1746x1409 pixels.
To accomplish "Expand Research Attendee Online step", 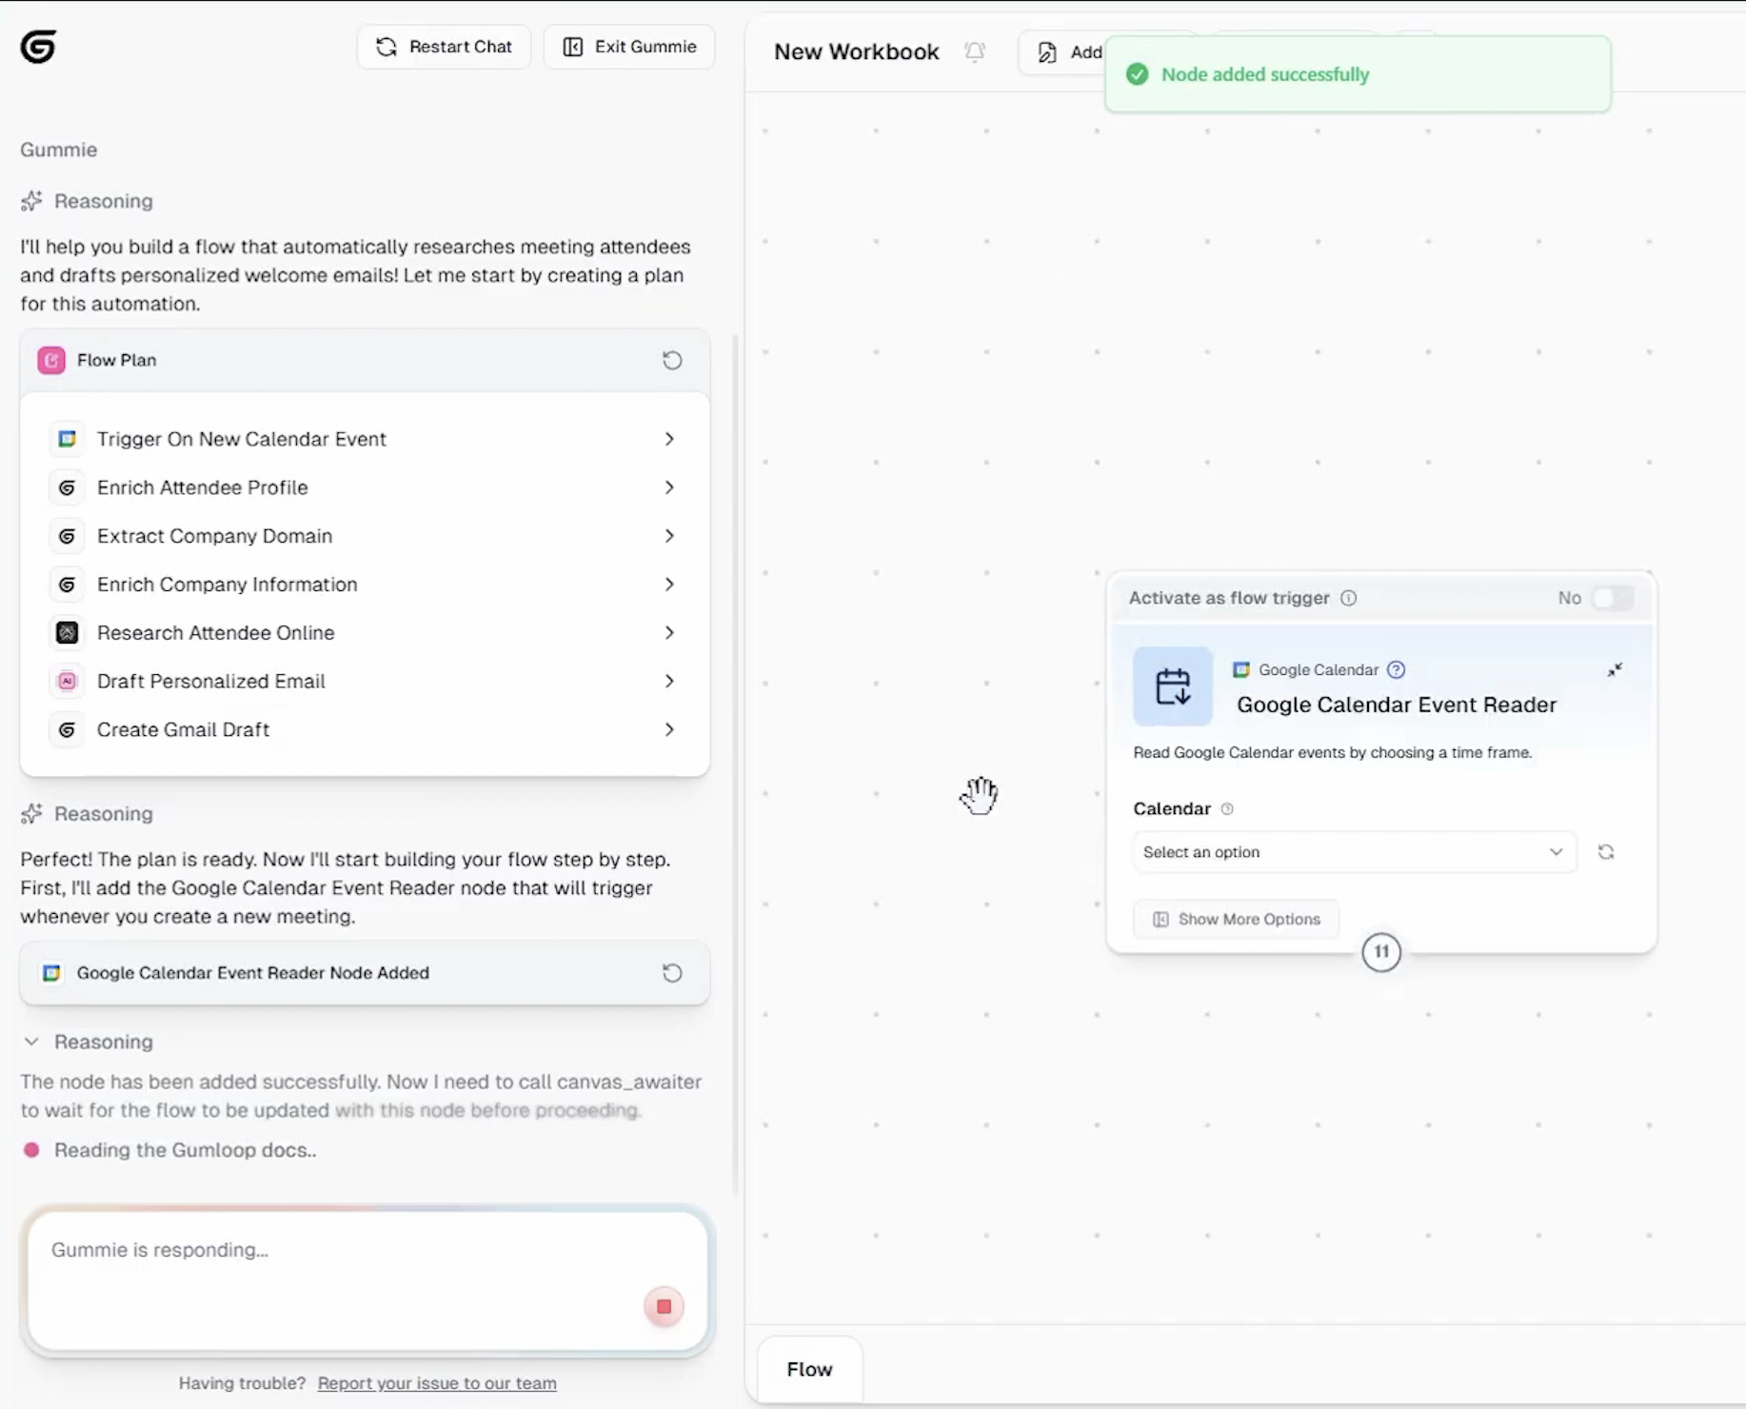I will coord(669,633).
